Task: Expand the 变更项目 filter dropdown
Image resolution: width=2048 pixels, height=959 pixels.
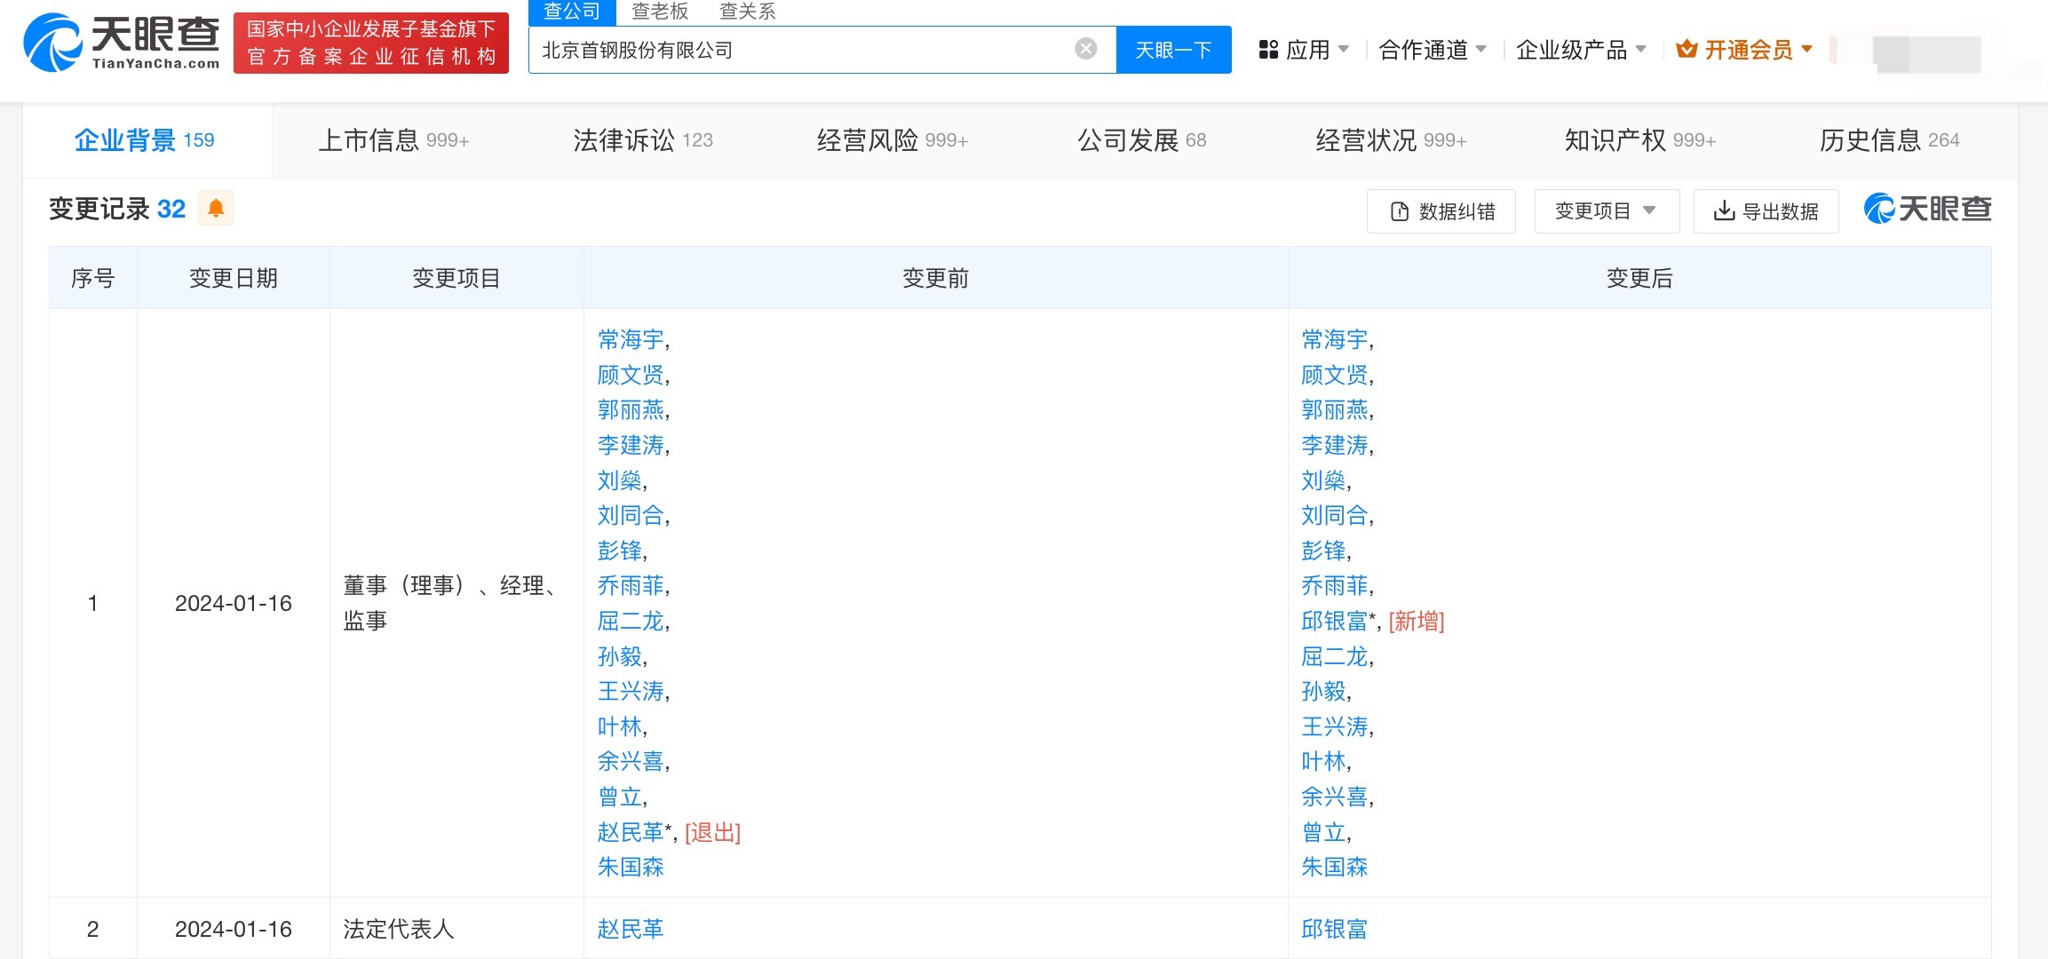Action: click(1606, 211)
